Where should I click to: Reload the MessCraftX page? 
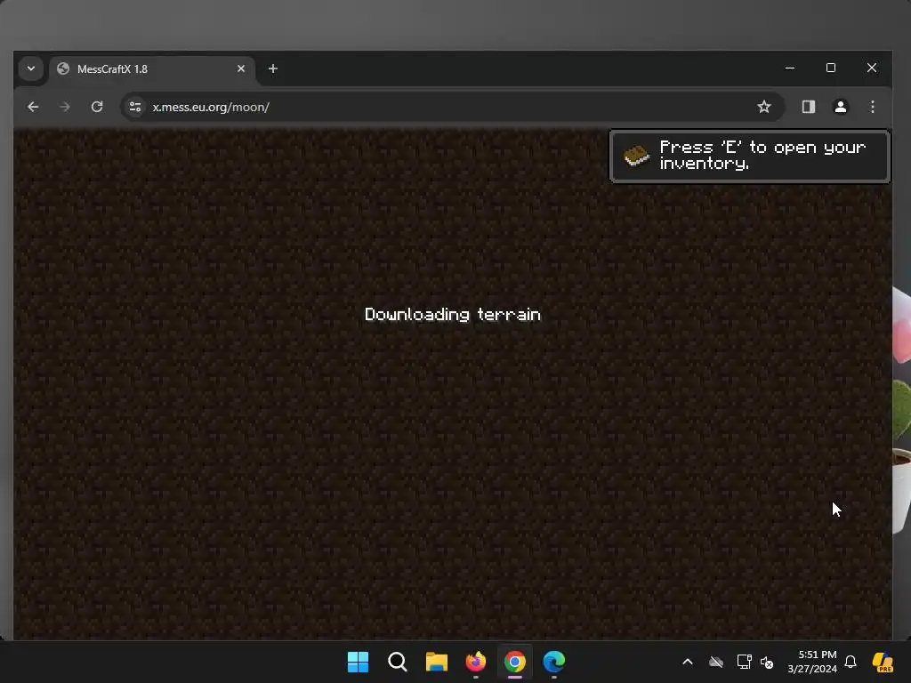(97, 107)
